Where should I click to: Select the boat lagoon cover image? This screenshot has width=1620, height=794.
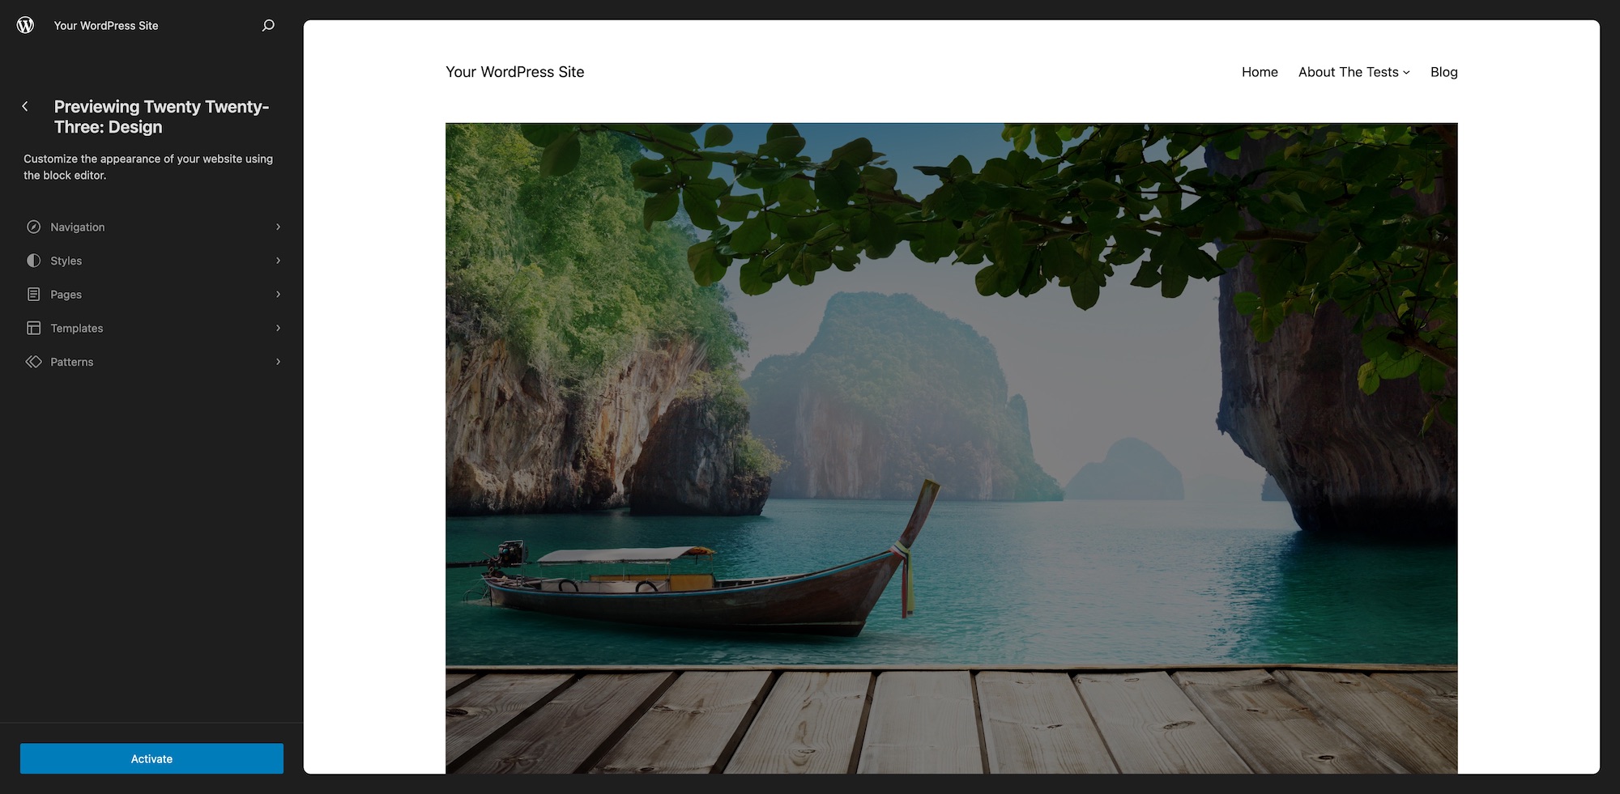[951, 448]
